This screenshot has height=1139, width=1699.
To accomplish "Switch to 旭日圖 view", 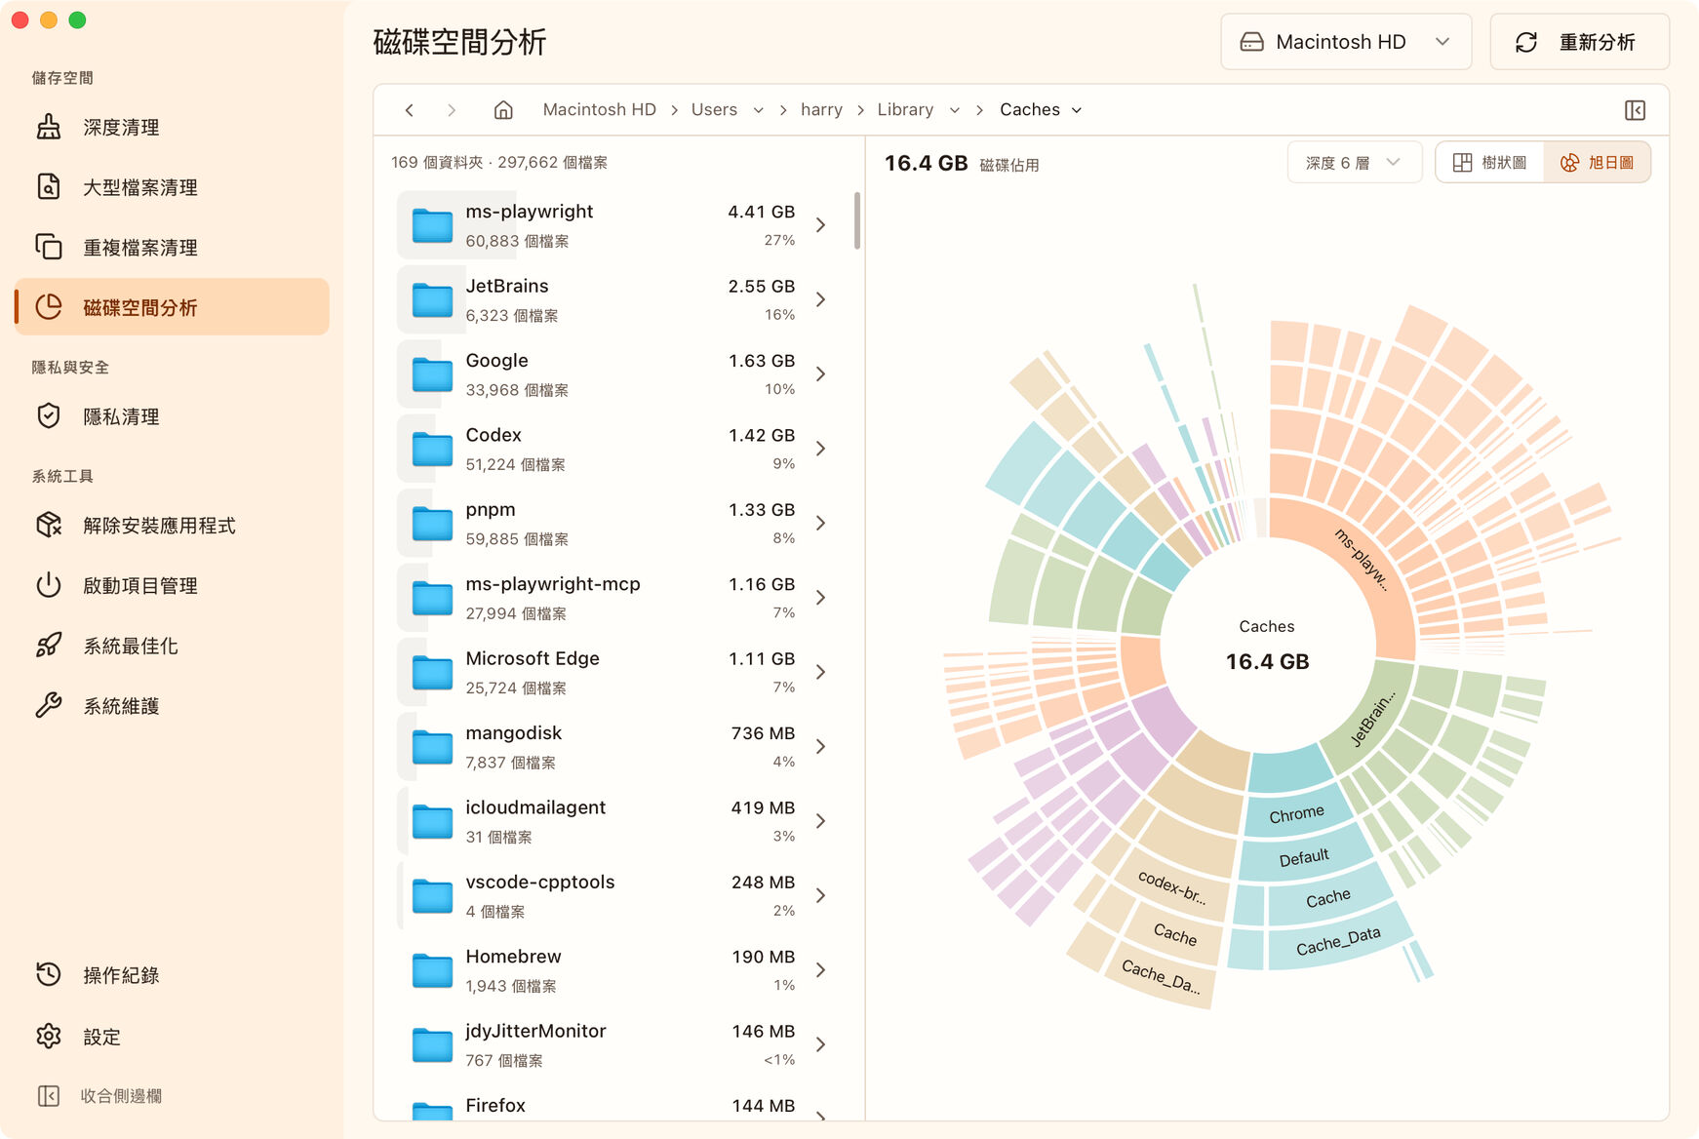I will click(x=1598, y=163).
